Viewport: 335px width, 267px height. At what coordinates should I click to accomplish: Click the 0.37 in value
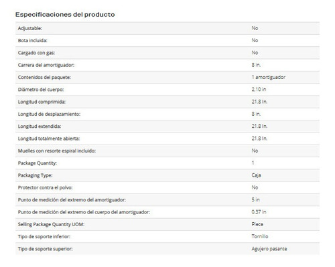(x=259, y=212)
